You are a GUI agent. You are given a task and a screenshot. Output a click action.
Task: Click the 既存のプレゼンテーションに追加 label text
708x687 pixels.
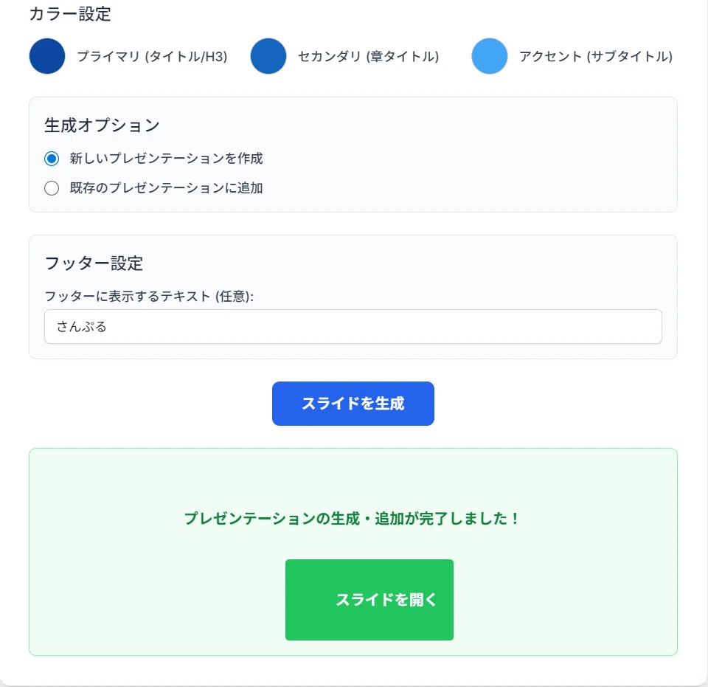166,188
